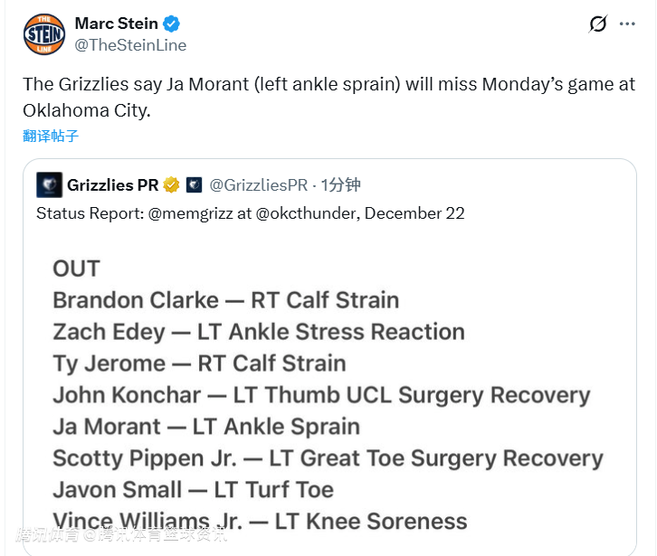The height and width of the screenshot is (556, 657).
Task: Click the @TheSteinLine handle
Action: (x=130, y=45)
